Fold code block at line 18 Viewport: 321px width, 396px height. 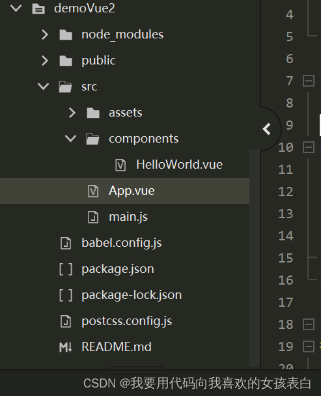(x=309, y=324)
